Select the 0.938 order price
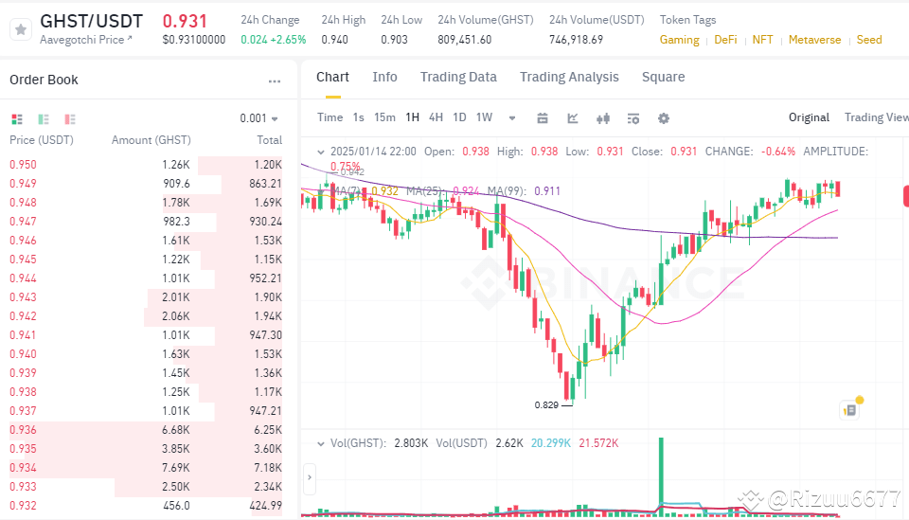Image resolution: width=909 pixels, height=520 pixels. pos(23,392)
